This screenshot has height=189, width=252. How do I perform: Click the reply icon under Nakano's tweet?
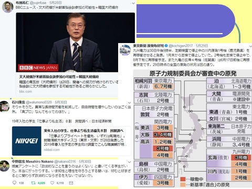pos(15,183)
